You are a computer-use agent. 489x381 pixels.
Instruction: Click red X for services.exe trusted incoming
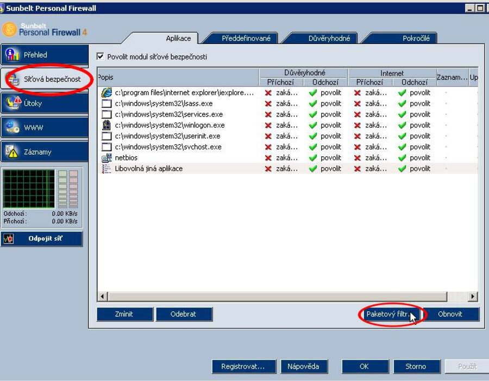click(268, 114)
